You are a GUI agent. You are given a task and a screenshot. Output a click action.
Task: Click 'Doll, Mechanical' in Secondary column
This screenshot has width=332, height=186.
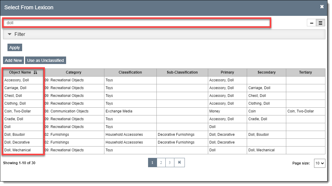point(261,150)
